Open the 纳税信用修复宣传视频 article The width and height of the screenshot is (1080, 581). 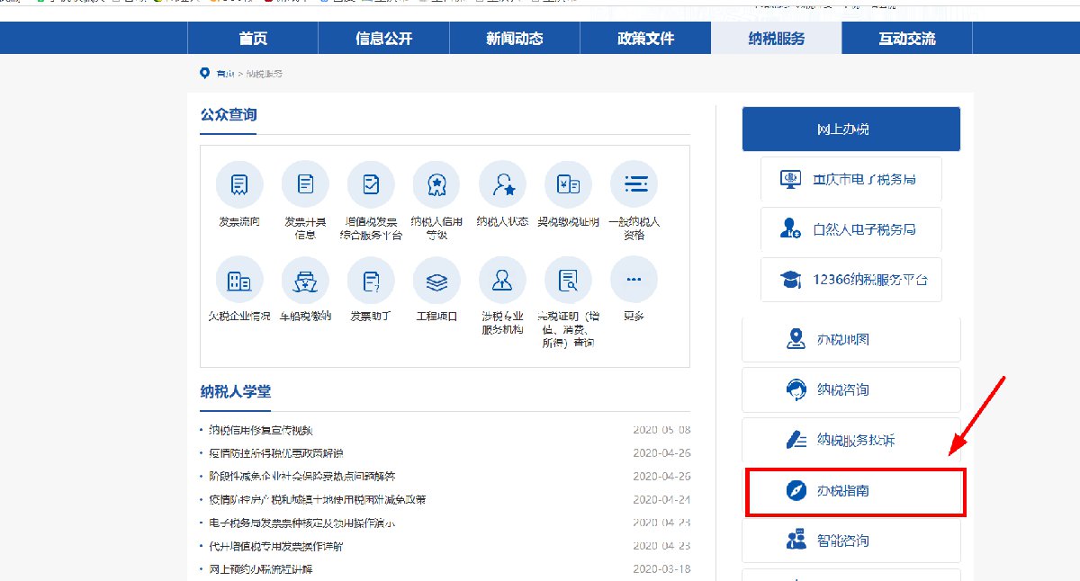pyautogui.click(x=261, y=430)
